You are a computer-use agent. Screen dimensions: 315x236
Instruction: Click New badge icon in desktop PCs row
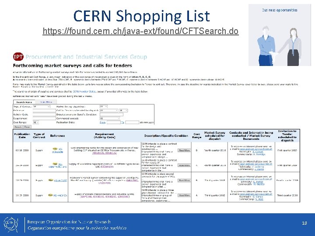pyautogui.click(x=51, y=180)
